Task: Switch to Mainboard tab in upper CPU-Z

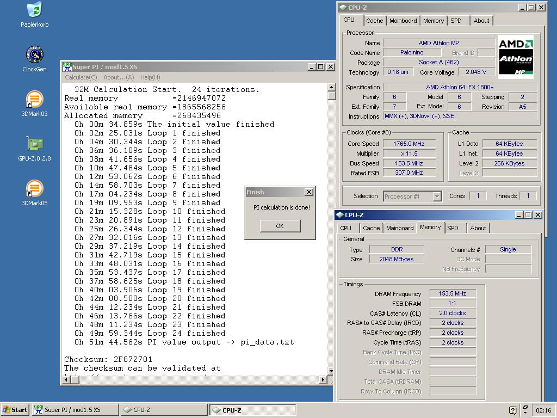Action: click(403, 21)
